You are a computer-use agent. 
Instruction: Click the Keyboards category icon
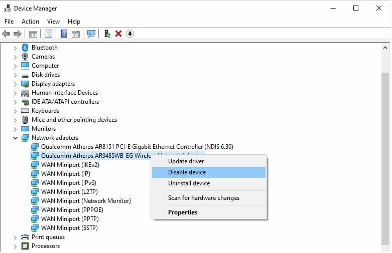pyautogui.click(x=25, y=111)
